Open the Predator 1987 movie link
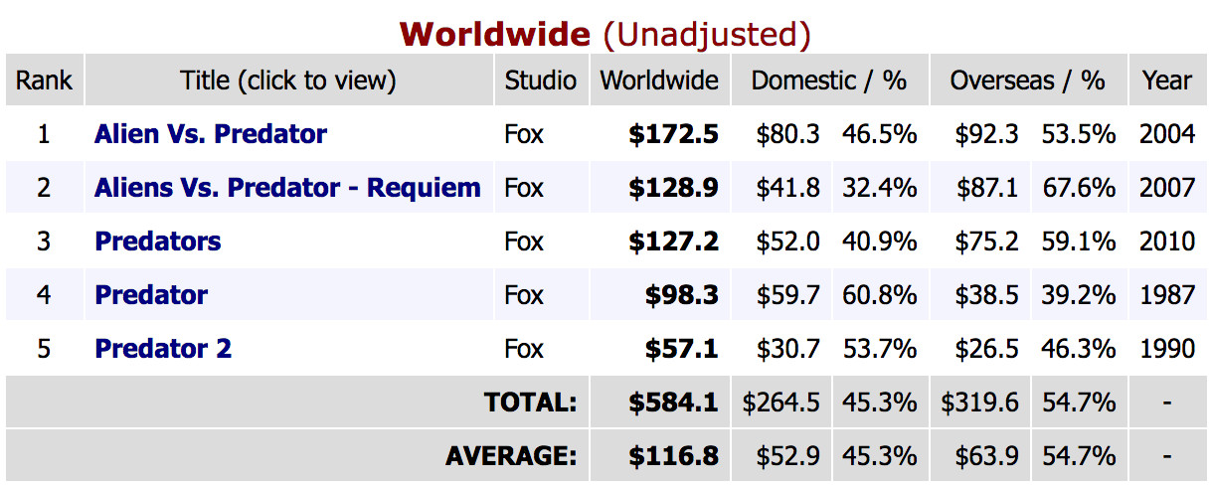 [x=151, y=295]
